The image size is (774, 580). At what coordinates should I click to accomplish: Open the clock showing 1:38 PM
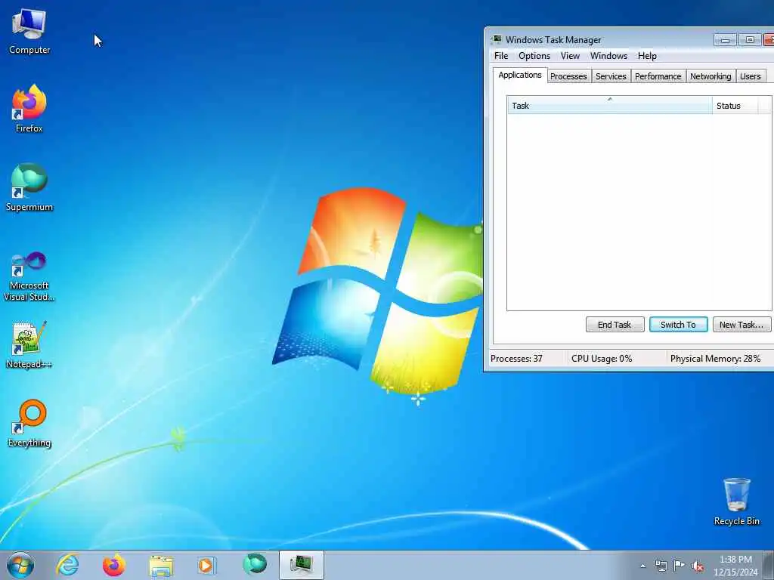[x=735, y=566]
